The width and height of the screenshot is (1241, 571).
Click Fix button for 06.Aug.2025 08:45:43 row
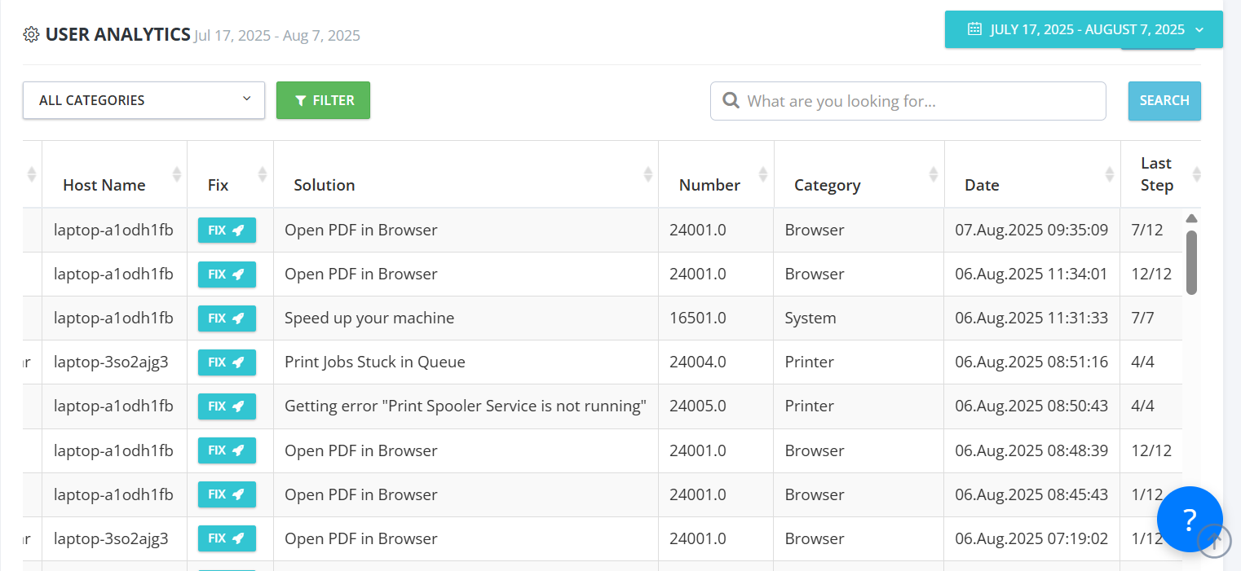(227, 494)
